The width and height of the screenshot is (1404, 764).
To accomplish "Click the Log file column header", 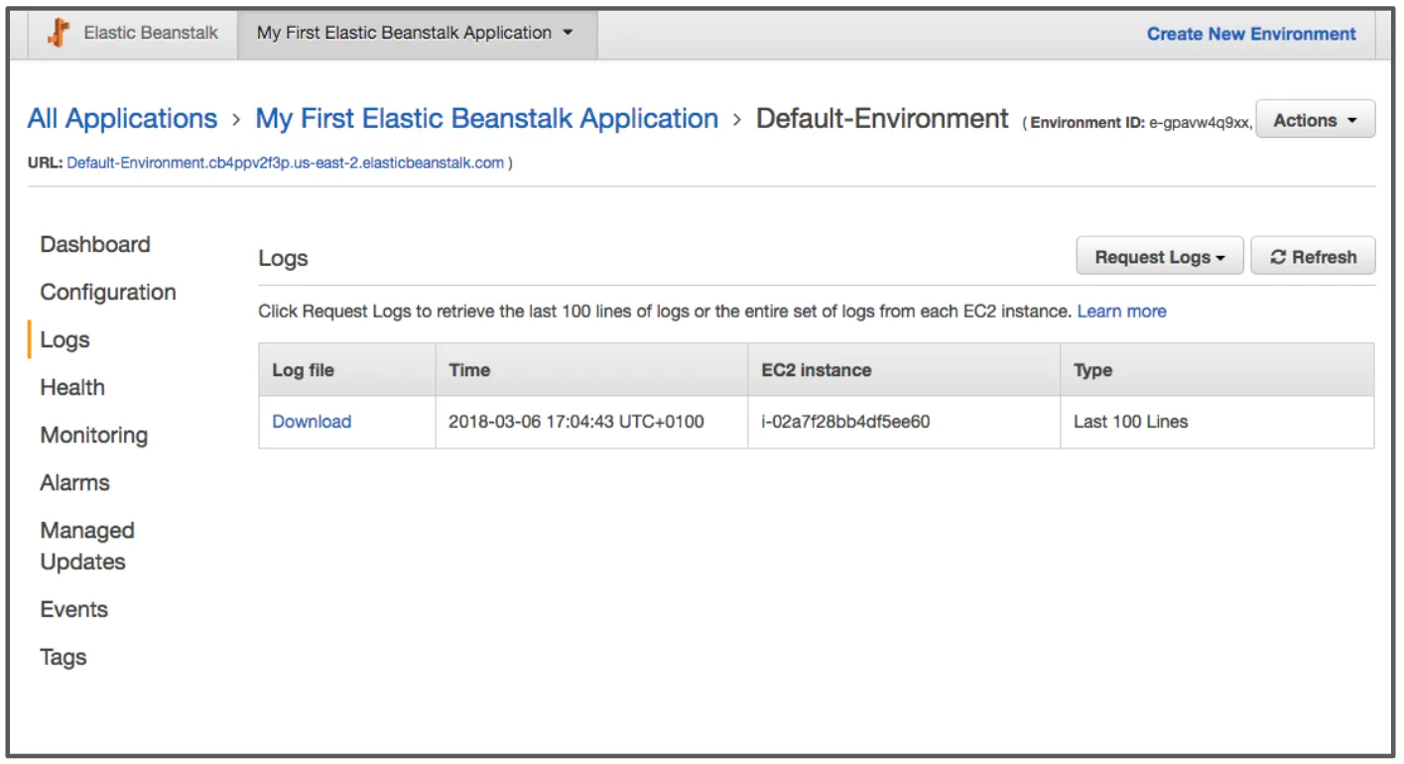I will click(x=305, y=369).
